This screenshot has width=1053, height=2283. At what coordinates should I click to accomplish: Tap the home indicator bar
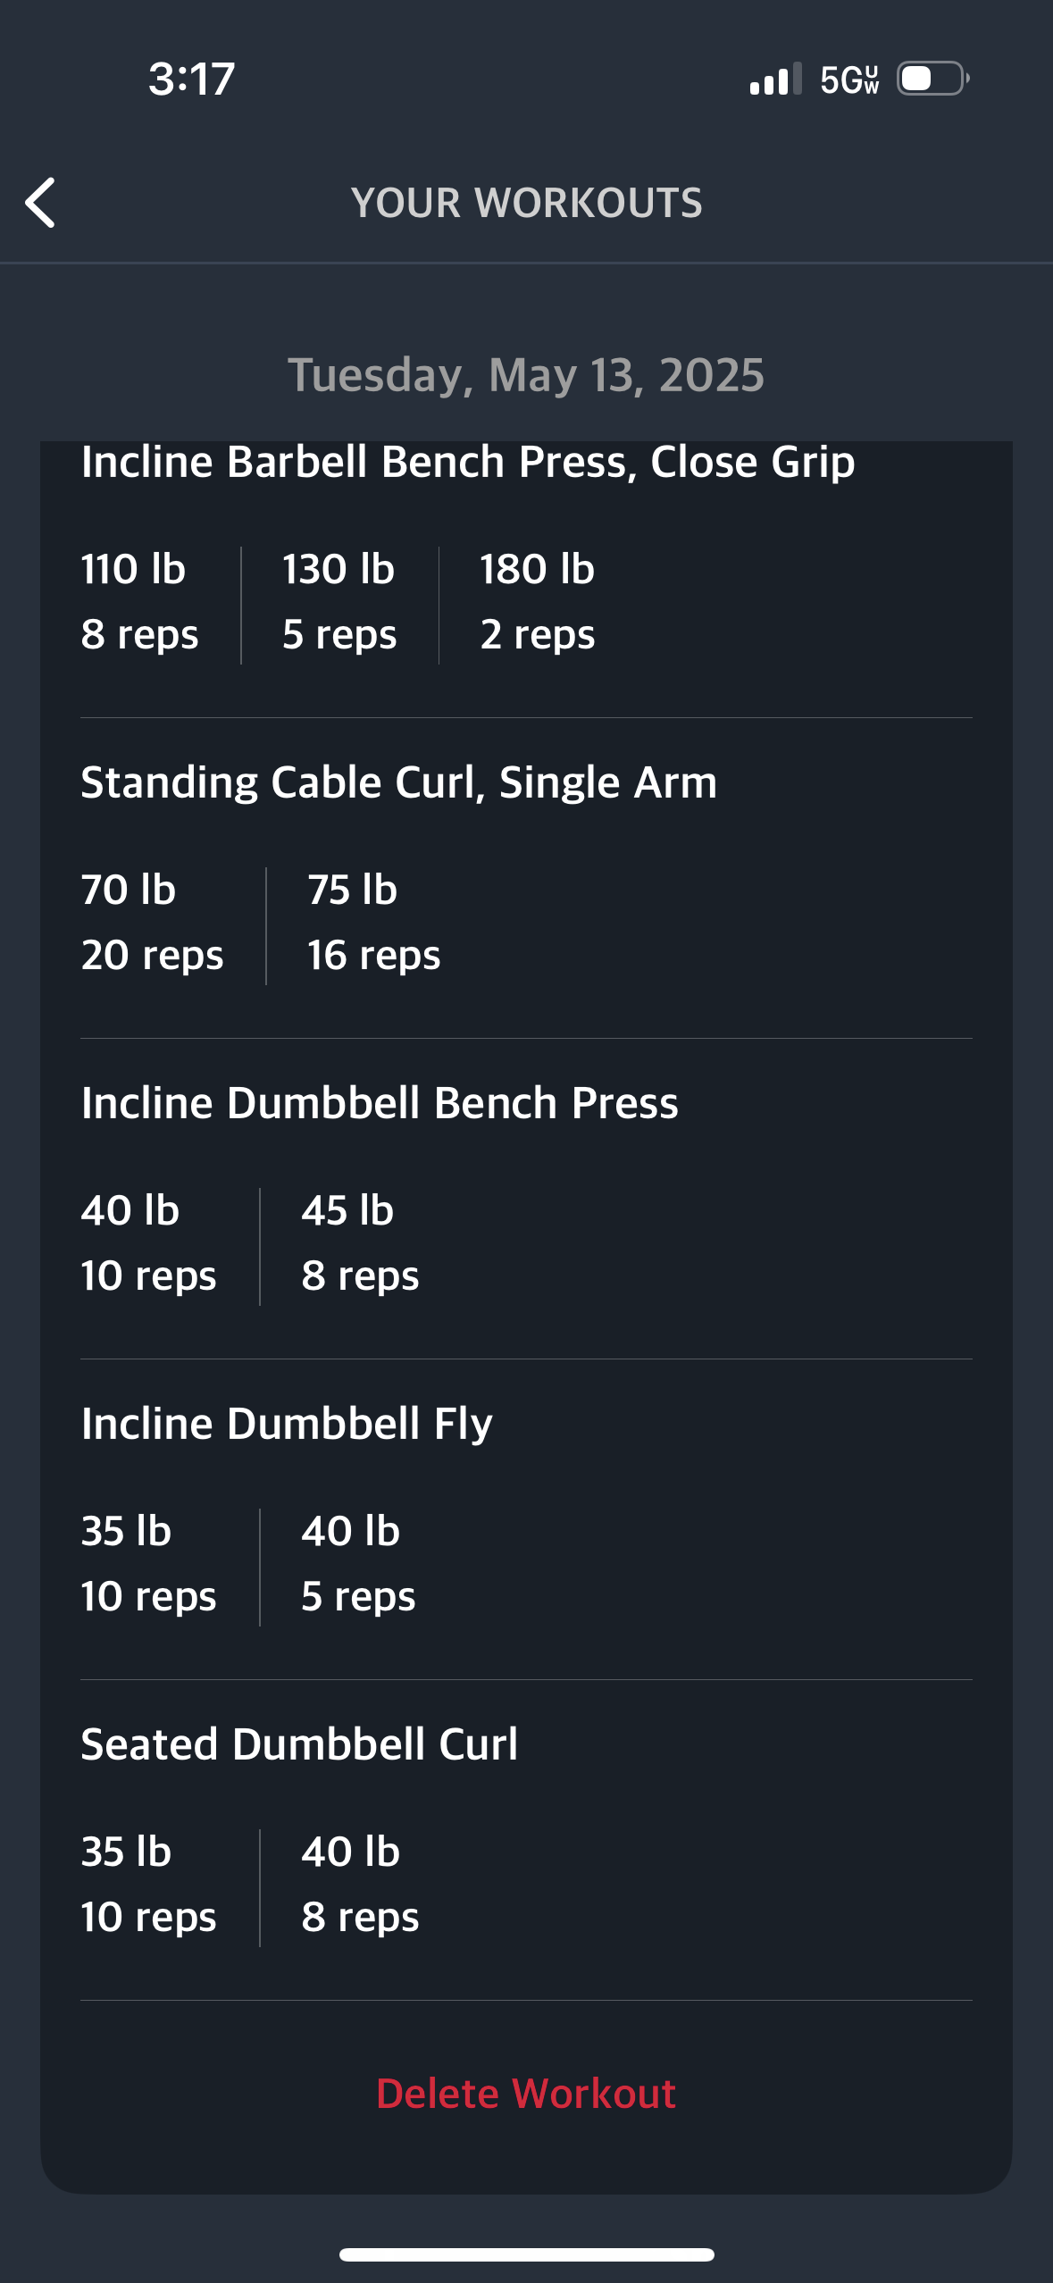(x=526, y=2254)
